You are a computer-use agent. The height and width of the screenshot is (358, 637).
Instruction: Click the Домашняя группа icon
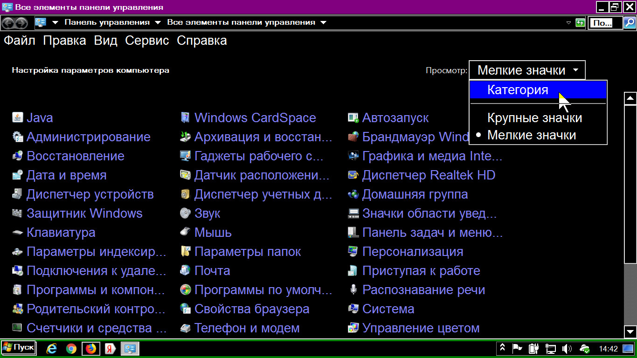[353, 194]
